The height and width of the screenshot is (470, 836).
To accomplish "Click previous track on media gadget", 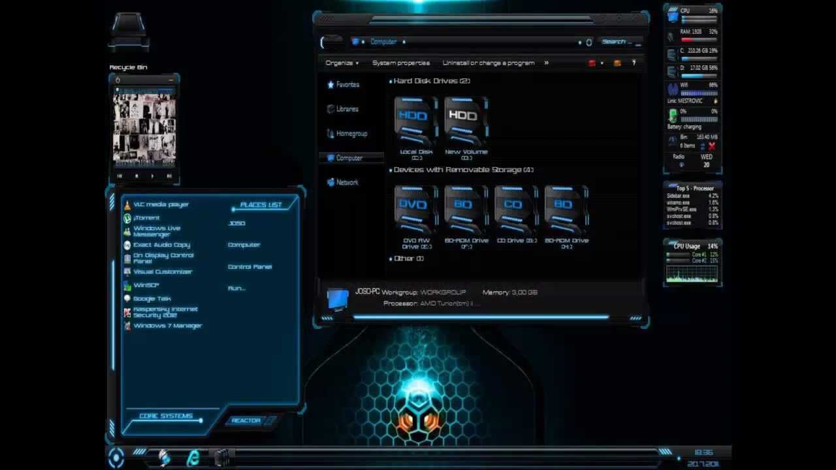I will (120, 176).
